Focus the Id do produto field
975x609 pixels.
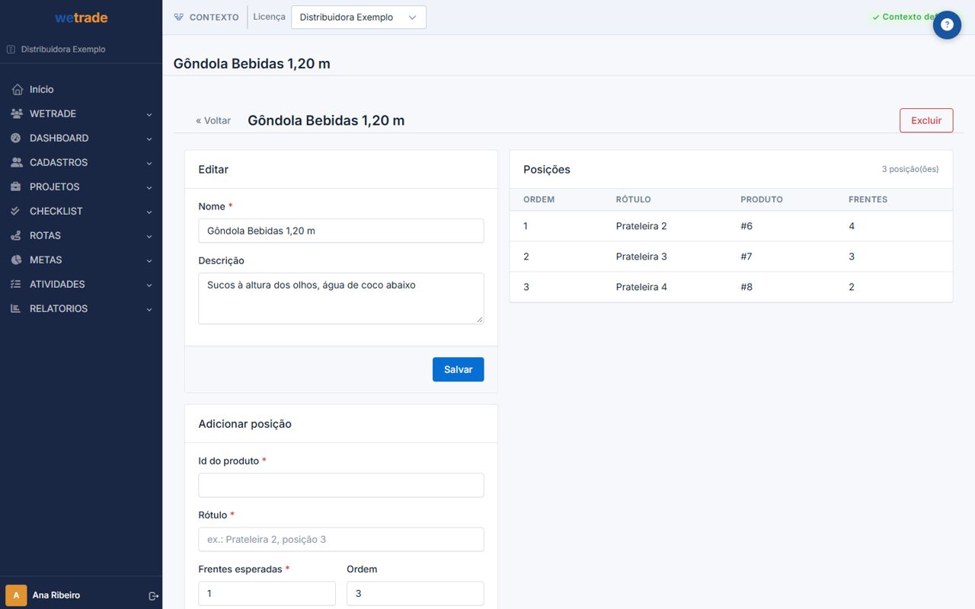[x=341, y=485]
